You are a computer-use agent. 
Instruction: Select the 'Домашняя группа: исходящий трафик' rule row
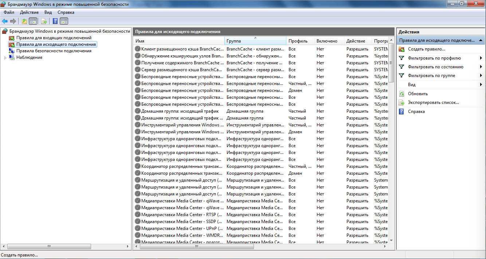click(180, 111)
